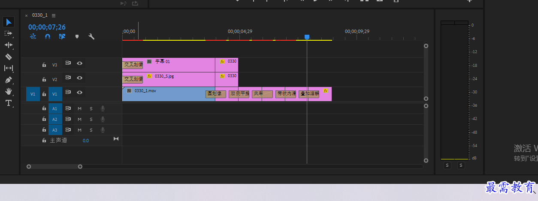Viewport: 538px width, 201px height.
Task: Mute audio track A1
Action: coord(79,108)
